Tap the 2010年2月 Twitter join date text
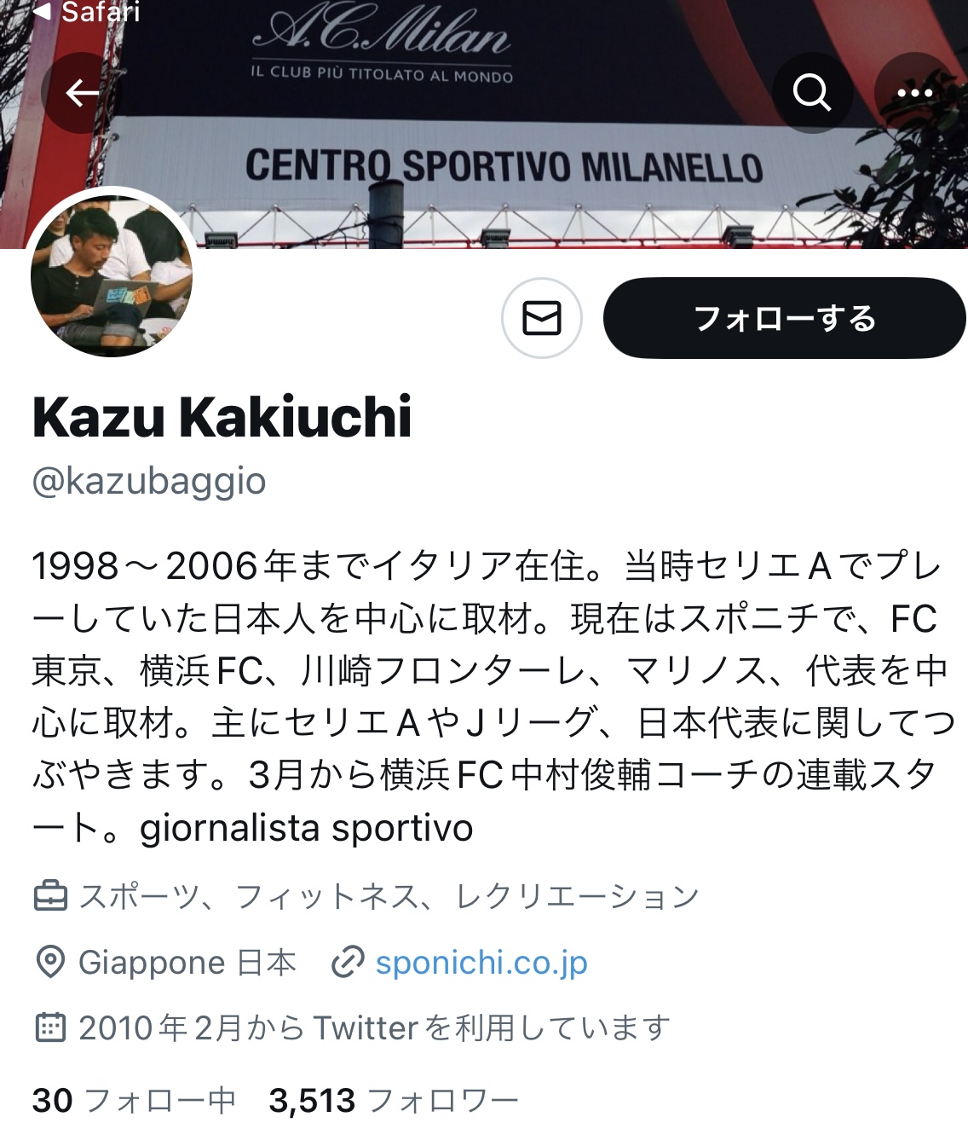The image size is (968, 1146). click(x=375, y=1027)
